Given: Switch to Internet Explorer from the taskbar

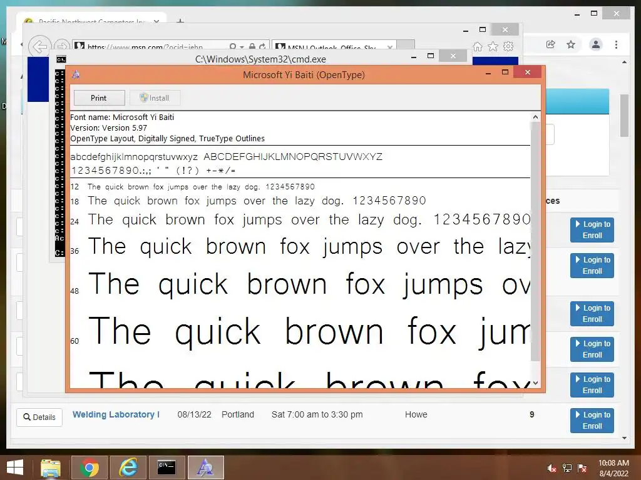Looking at the screenshot, I should point(128,467).
